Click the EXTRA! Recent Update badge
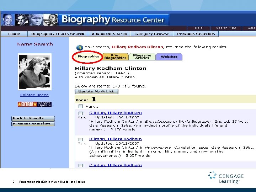Viewport: 256px width, 192px height. pyautogui.click(x=34, y=104)
